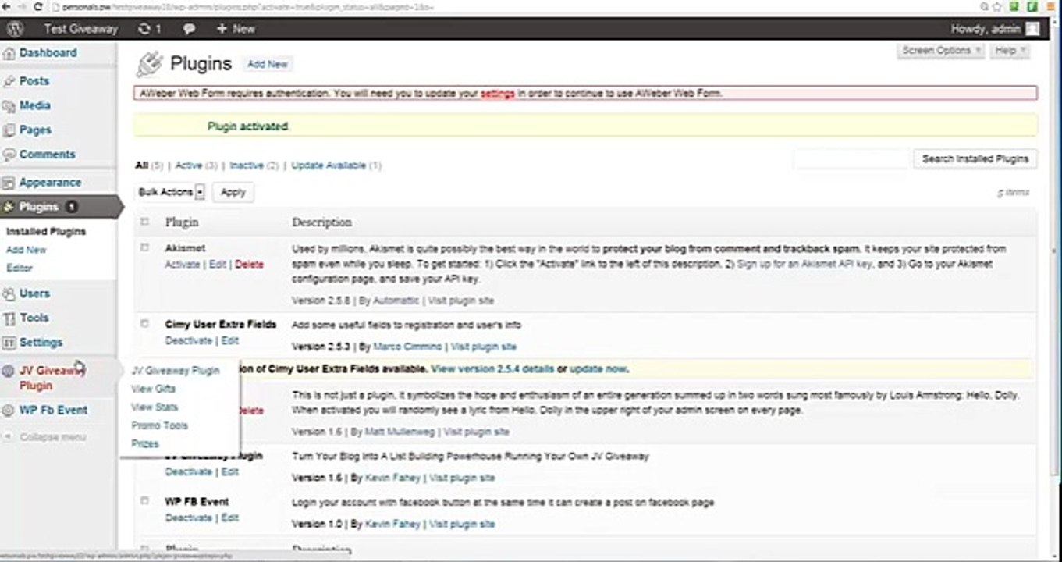
Task: Select Promo Tools from flyout menu
Action: pyautogui.click(x=160, y=425)
